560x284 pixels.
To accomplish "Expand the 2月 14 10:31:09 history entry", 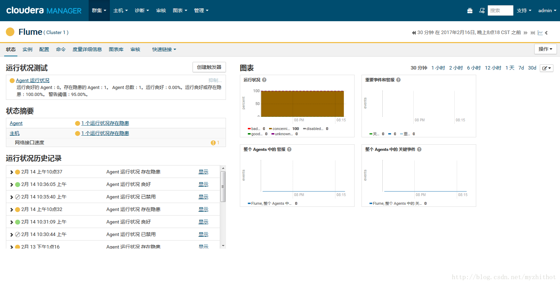I will click(x=11, y=222).
